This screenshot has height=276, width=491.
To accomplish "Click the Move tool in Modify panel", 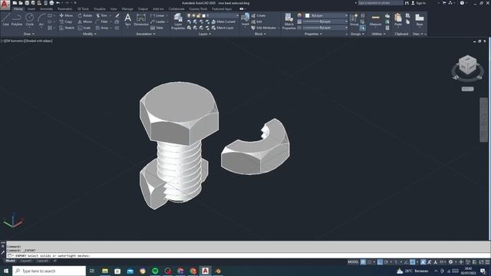I will coord(66,15).
